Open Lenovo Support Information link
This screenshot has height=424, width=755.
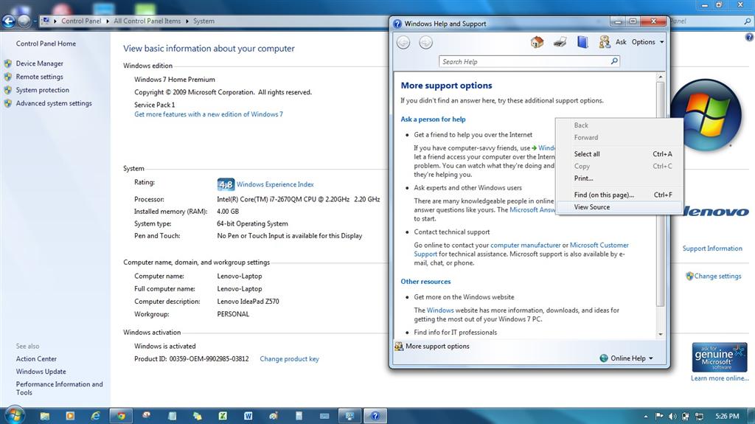pos(712,249)
